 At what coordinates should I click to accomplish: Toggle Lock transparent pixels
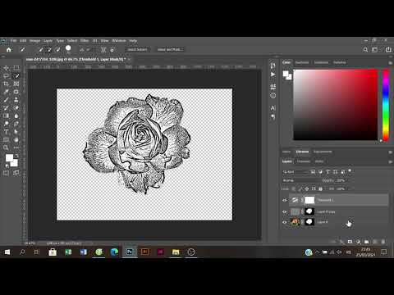click(293, 188)
